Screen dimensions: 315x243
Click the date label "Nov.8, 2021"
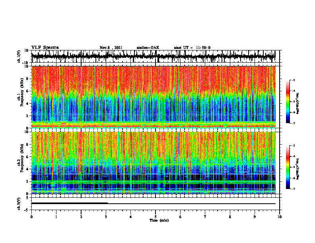[x=111, y=48]
